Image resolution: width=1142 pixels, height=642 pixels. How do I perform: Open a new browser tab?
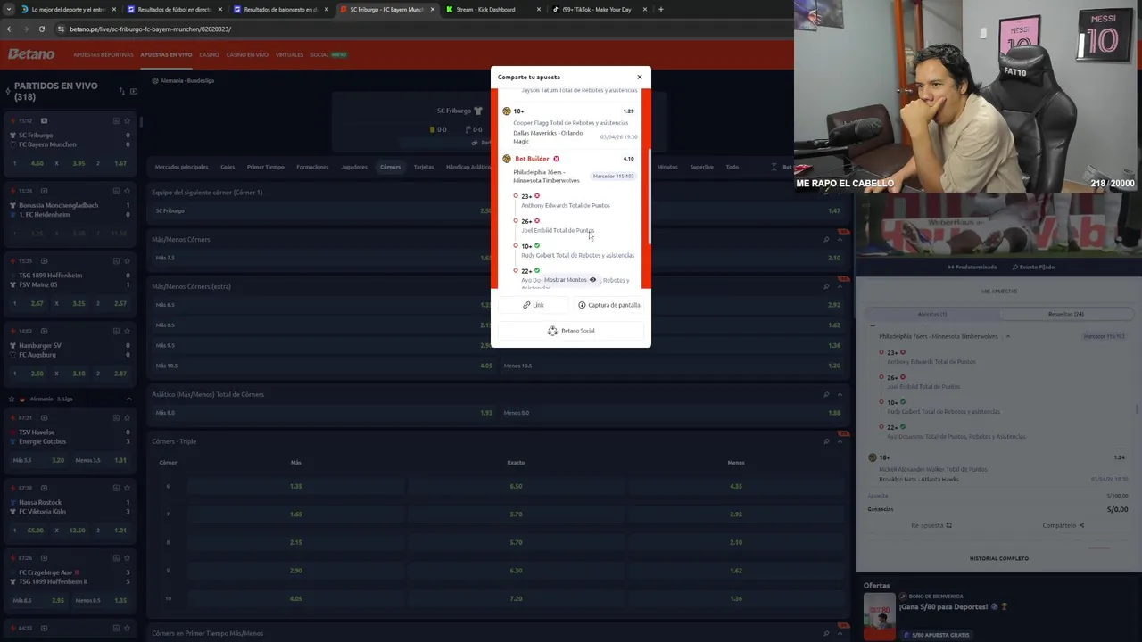point(660,9)
